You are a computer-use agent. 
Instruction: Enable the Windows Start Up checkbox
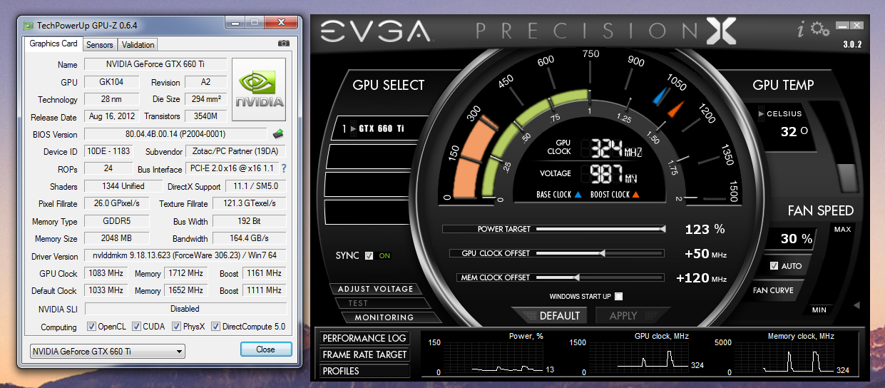[619, 297]
